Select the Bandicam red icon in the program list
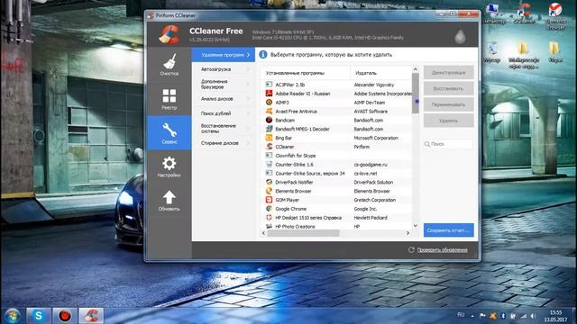Screen dimensions: 577x324 coord(269,120)
